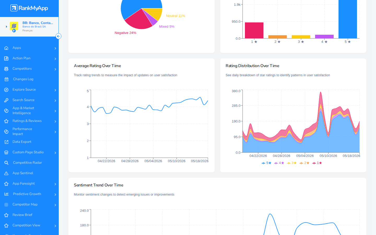The height and width of the screenshot is (235, 376).
Task: Click the Custom Page Studio store icon
Action: point(6,152)
